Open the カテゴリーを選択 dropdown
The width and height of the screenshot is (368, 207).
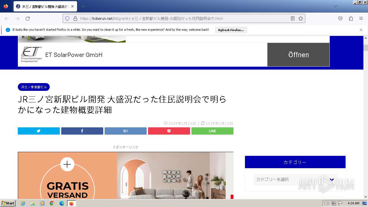point(295,179)
